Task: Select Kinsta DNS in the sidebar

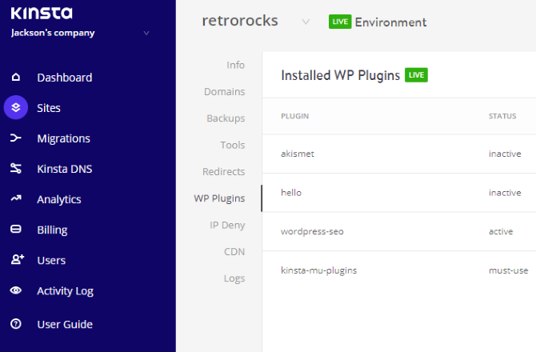Action: tap(65, 169)
